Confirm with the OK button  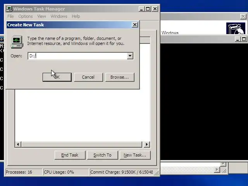(57, 77)
